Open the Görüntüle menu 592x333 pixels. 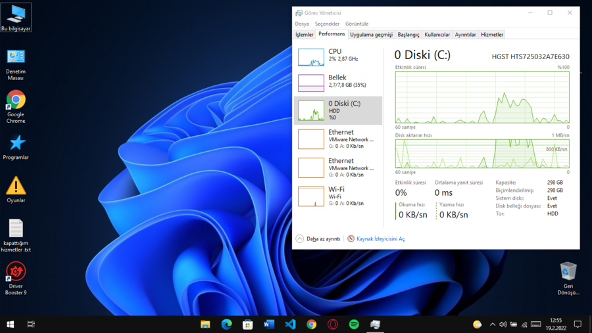pos(357,24)
